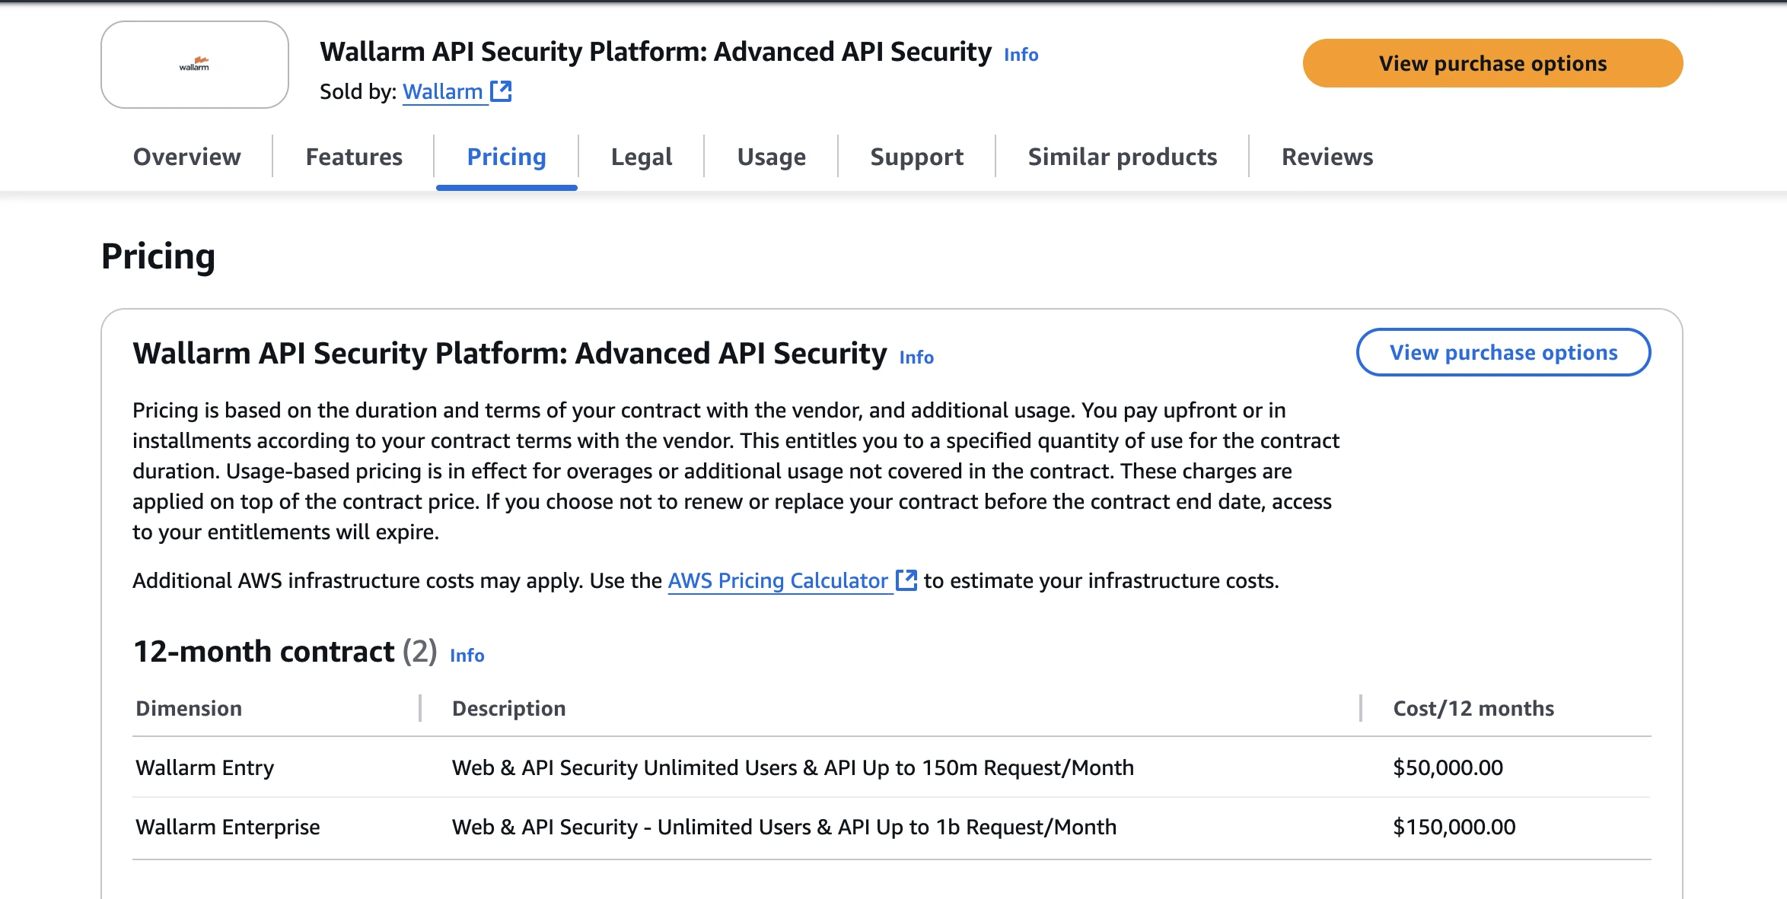Click Info next to the product title

pos(1021,55)
